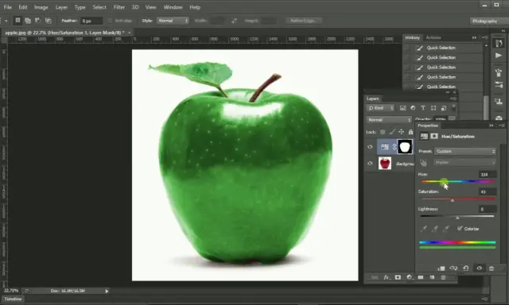Click the Lightness slider handle
Viewport: 509px width, 305px height.
(x=457, y=218)
